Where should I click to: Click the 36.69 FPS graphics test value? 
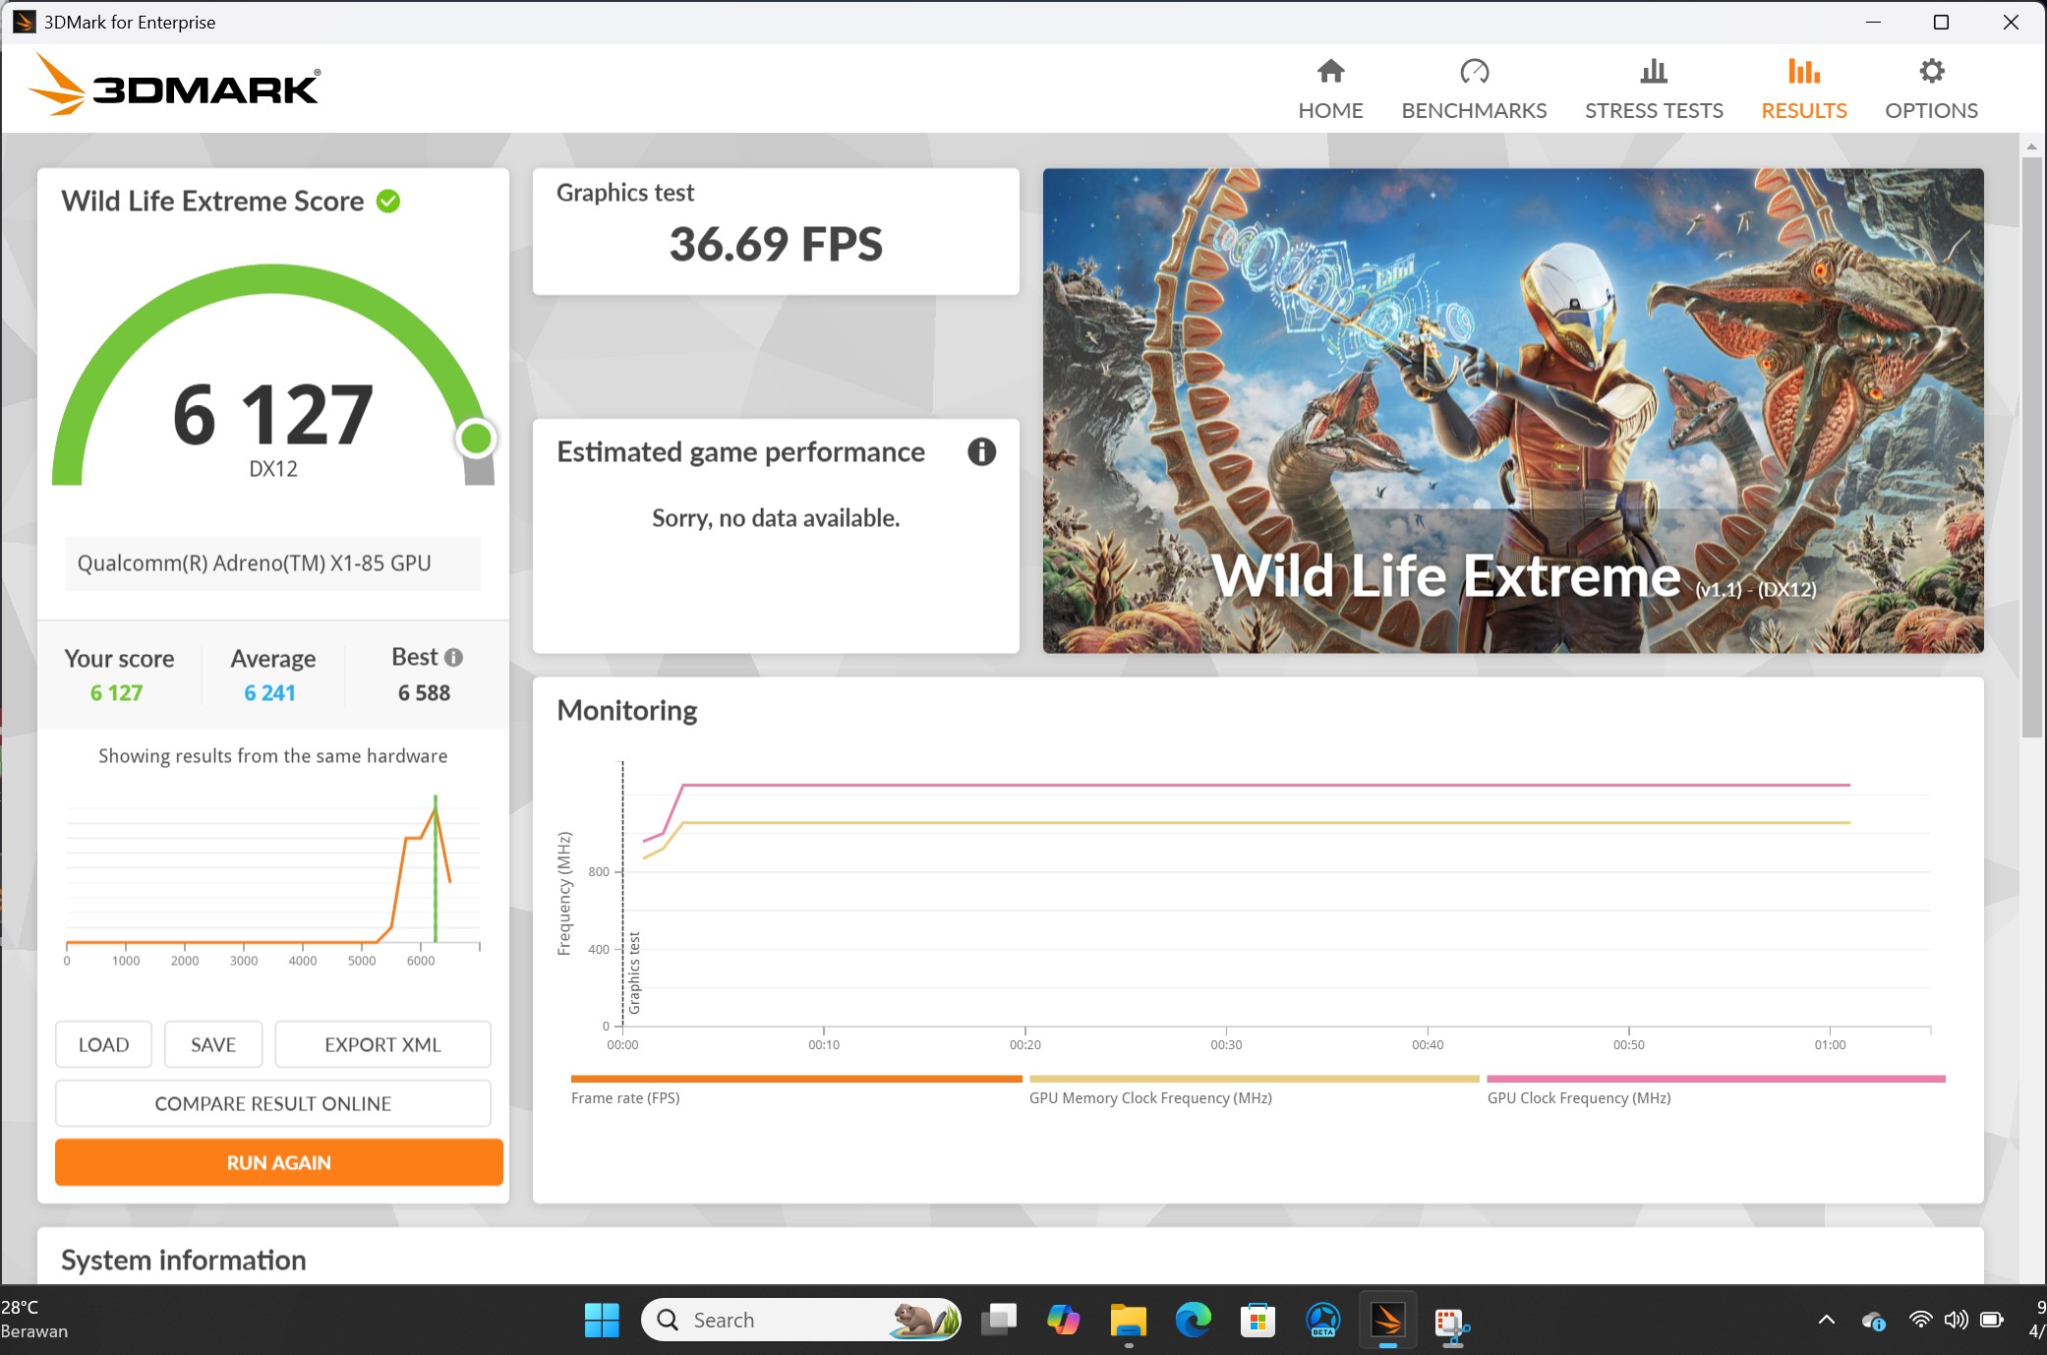[x=776, y=244]
